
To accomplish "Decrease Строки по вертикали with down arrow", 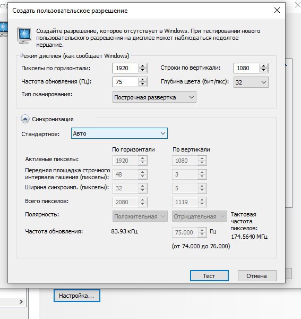I will [x=263, y=70].
